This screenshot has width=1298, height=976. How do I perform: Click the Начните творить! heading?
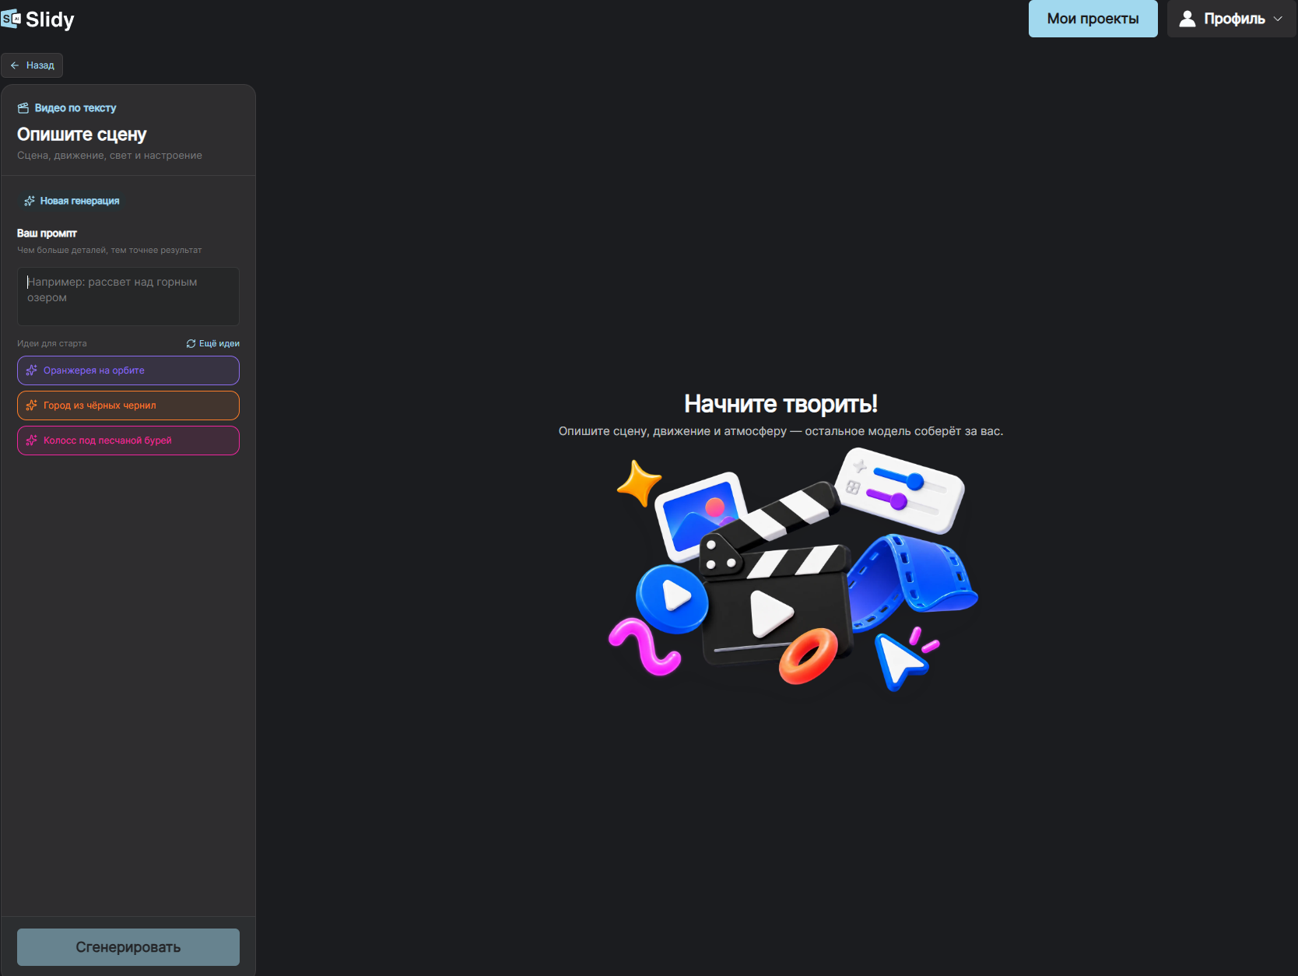pos(781,404)
